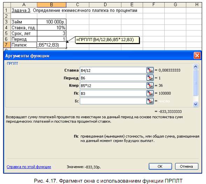Viewport: 206px width, 184px height.
Task: Click the '=ПРПЛТ(B4/12;B6;B5*12;B3)' comment box
Action: [107, 40]
